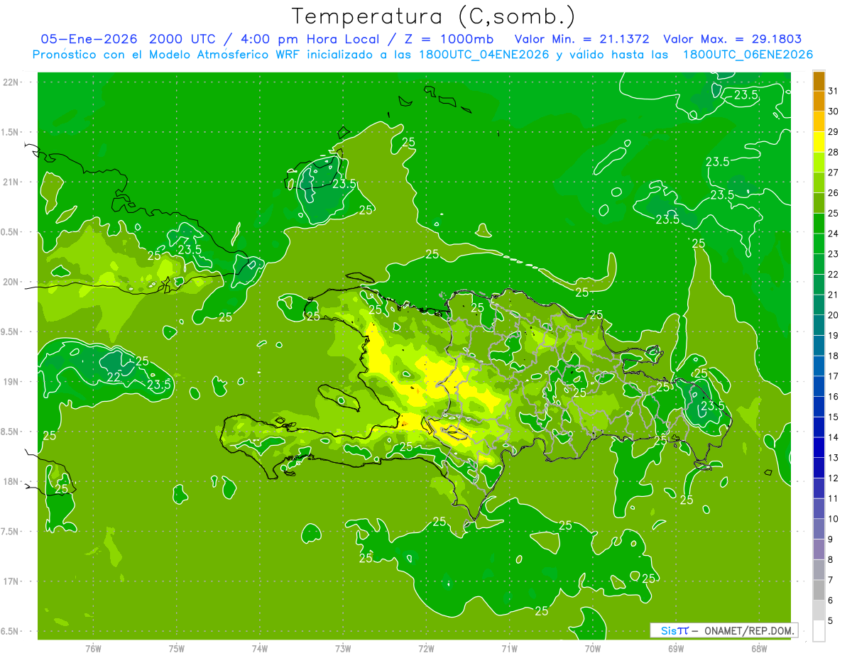The width and height of the screenshot is (852, 658).
Task: Click the "22" contour label on the map
Action: [x=114, y=377]
